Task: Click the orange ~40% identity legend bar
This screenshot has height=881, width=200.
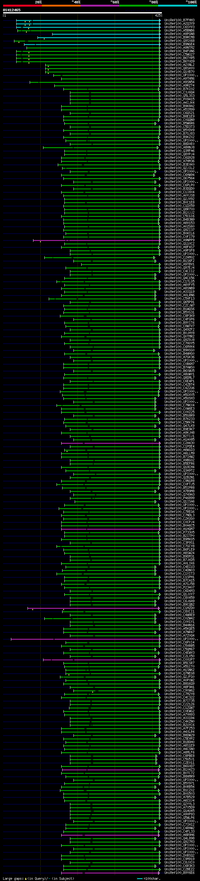Action: pos(61,6)
